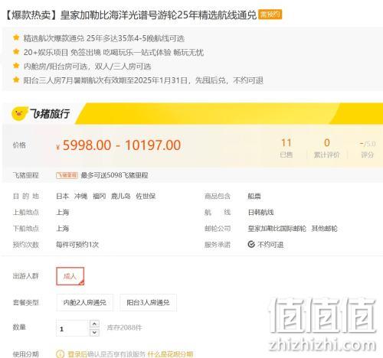Image resolution: width=383 pixels, height=358 pixels.
Task: Click the 需预约 orange badge
Action: (x=270, y=15)
